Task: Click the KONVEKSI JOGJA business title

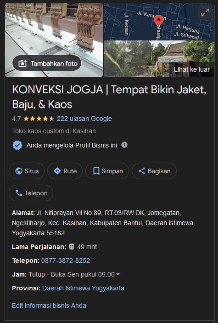Action: pos(109,97)
